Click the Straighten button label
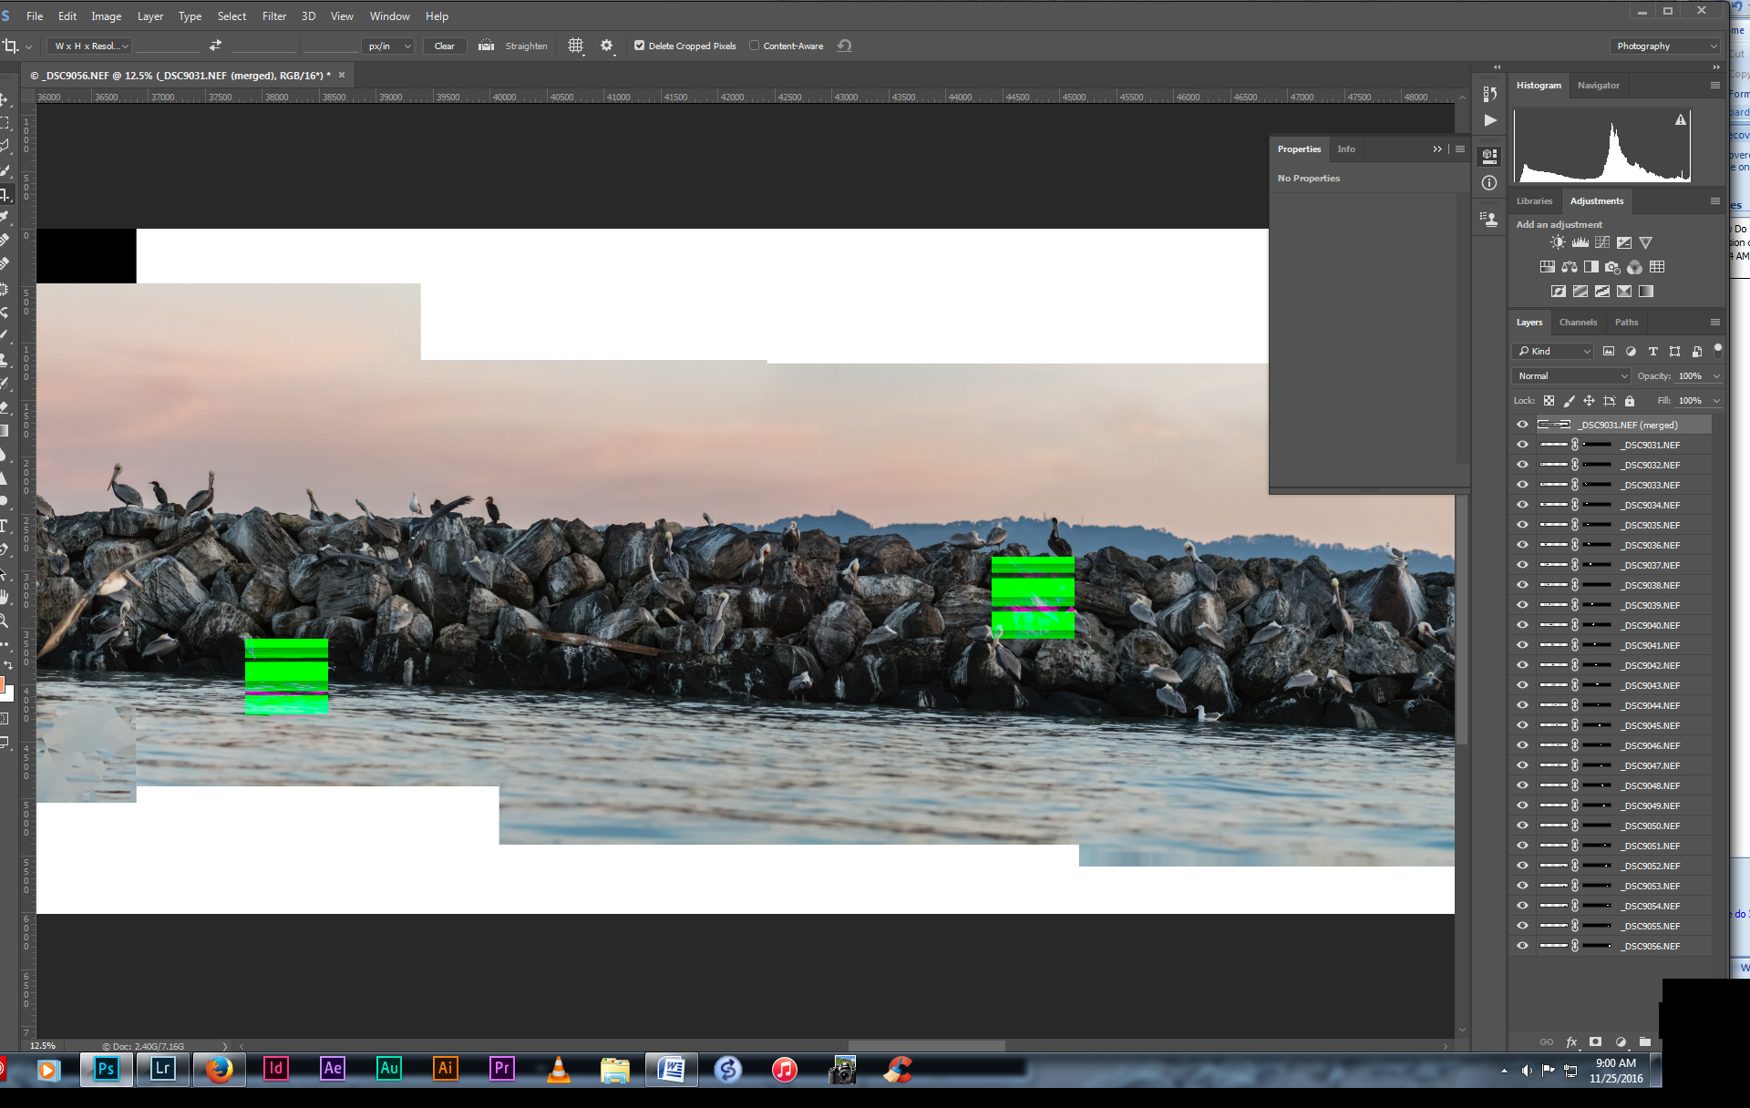 coord(526,46)
